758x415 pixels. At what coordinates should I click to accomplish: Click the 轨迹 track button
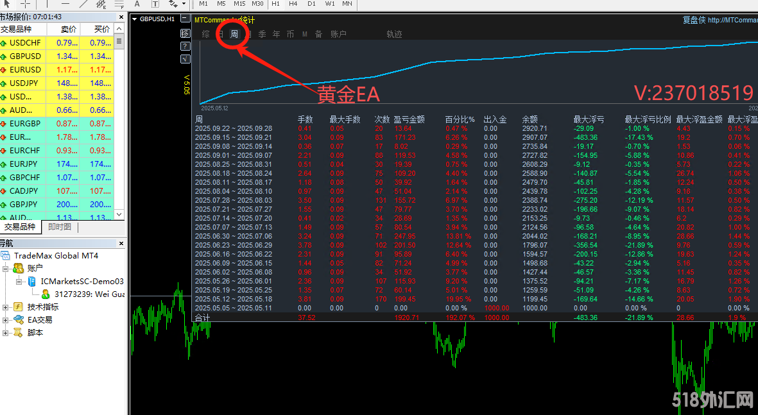(x=394, y=34)
